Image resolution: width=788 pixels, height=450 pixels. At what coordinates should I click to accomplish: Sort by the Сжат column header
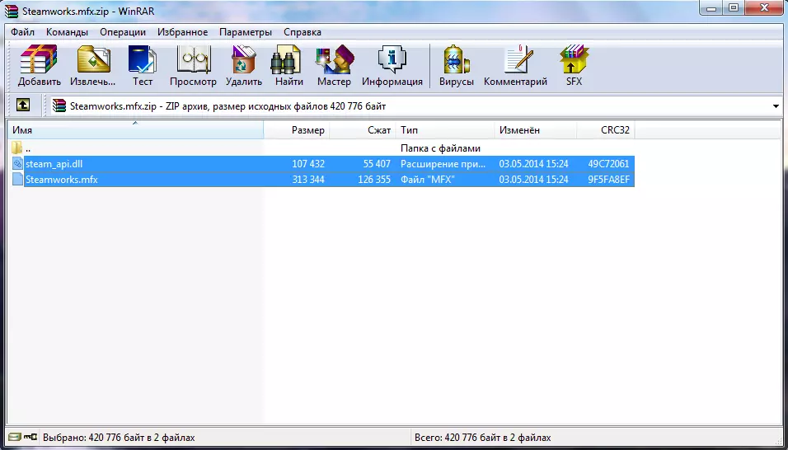pyautogui.click(x=363, y=130)
